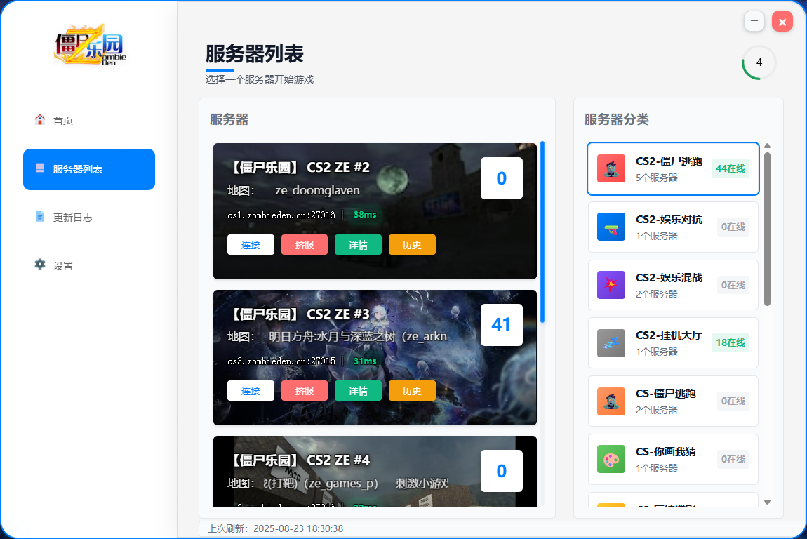The height and width of the screenshot is (539, 807).
Task: View 历史 for CS2 ZE #2
Action: [x=412, y=245]
